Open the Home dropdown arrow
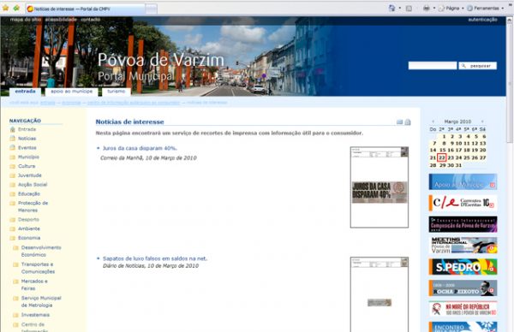 click(x=399, y=9)
